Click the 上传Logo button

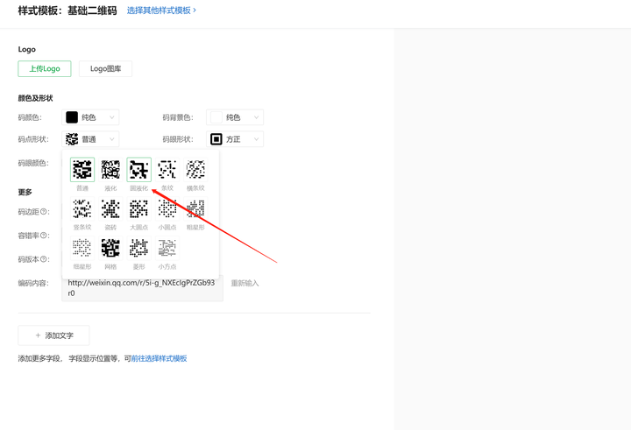(x=45, y=69)
